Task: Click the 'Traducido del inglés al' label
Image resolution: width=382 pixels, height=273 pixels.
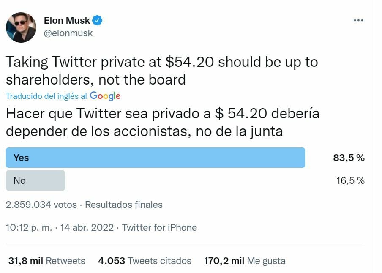Action: (x=46, y=96)
